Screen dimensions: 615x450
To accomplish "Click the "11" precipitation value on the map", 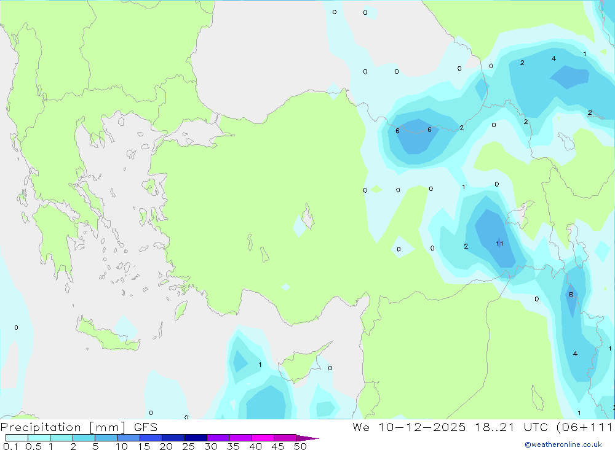I will point(499,244).
